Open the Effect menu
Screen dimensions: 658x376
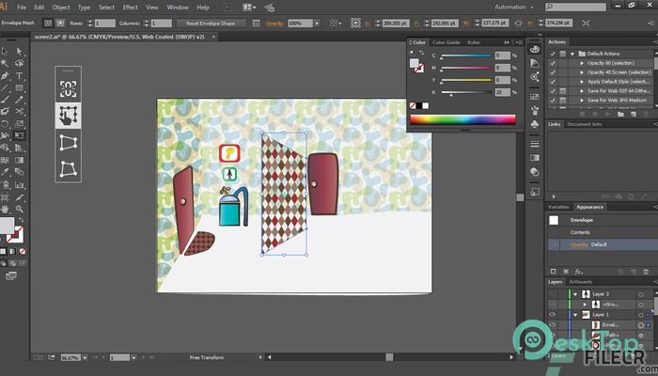tap(130, 8)
